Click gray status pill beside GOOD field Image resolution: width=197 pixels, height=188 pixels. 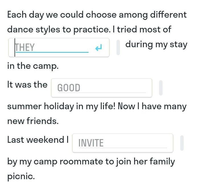coord(161,88)
